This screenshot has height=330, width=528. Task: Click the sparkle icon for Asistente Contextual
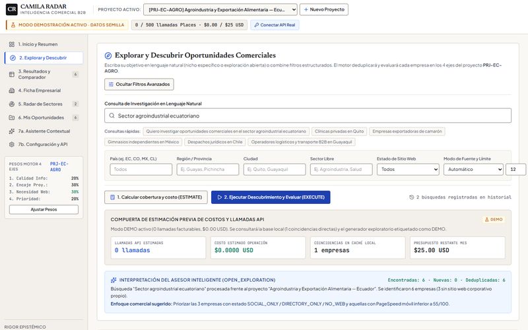tap(12, 131)
